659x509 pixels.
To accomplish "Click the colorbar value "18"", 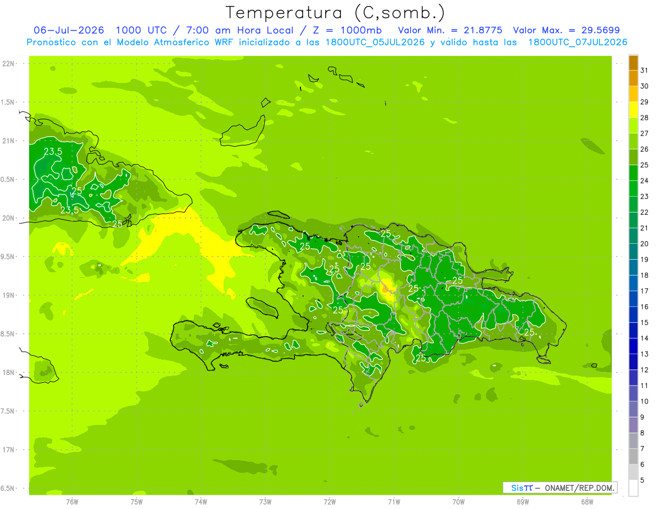I will pos(645,275).
